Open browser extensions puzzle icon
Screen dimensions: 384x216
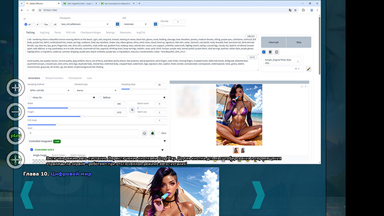pyautogui.click(x=304, y=10)
